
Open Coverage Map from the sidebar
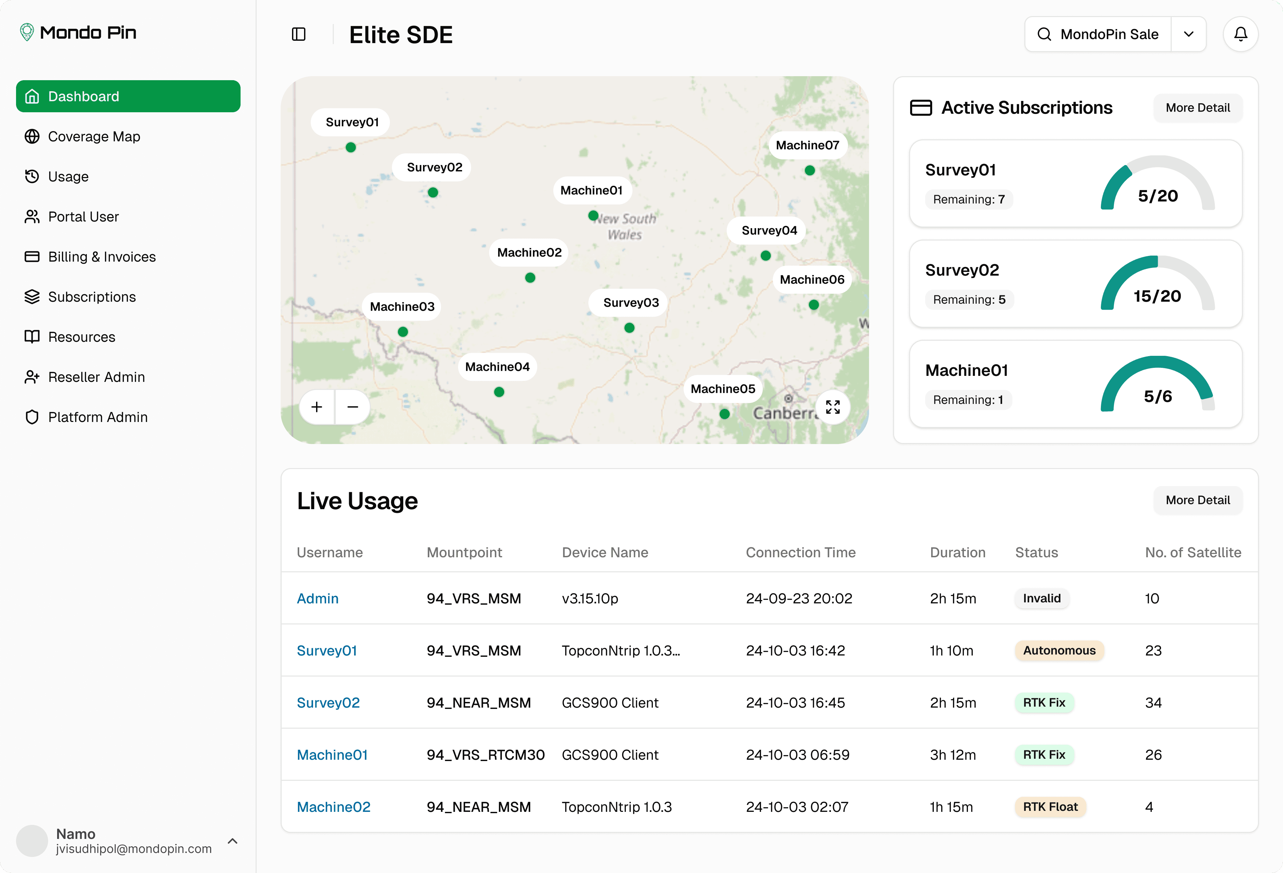coord(94,136)
